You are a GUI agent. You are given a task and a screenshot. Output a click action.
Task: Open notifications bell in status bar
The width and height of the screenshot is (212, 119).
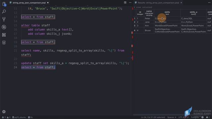click(x=208, y=117)
